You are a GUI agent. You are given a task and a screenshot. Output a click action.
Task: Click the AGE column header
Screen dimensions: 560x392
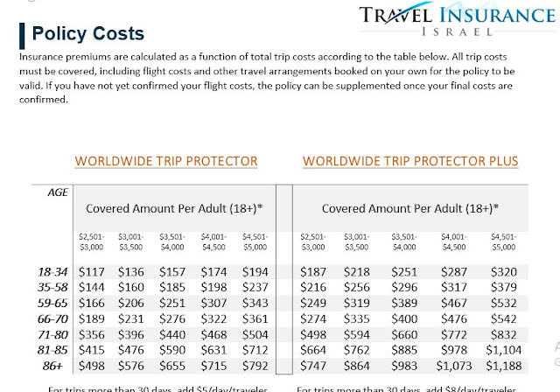(x=58, y=192)
